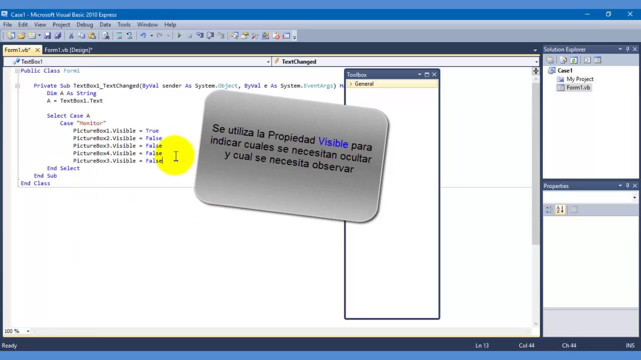The height and width of the screenshot is (360, 641).
Task: Select Form1.vb in Solution Explorer
Action: coord(578,87)
